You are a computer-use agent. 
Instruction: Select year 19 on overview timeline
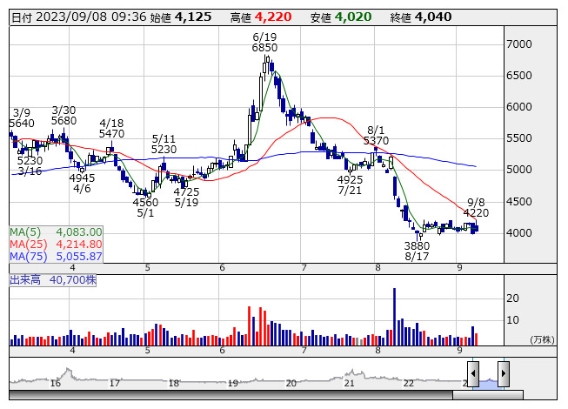tap(233, 383)
